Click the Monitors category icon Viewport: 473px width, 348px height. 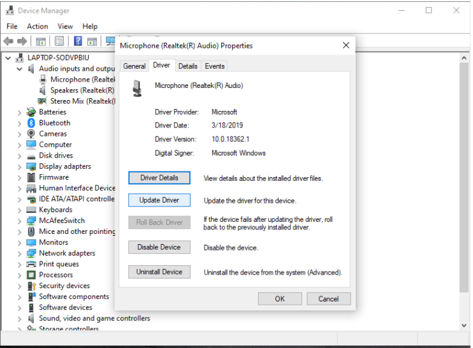31,242
